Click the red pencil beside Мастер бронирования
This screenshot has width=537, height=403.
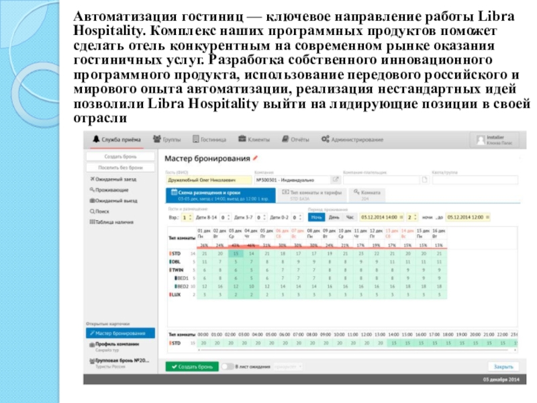click(255, 159)
